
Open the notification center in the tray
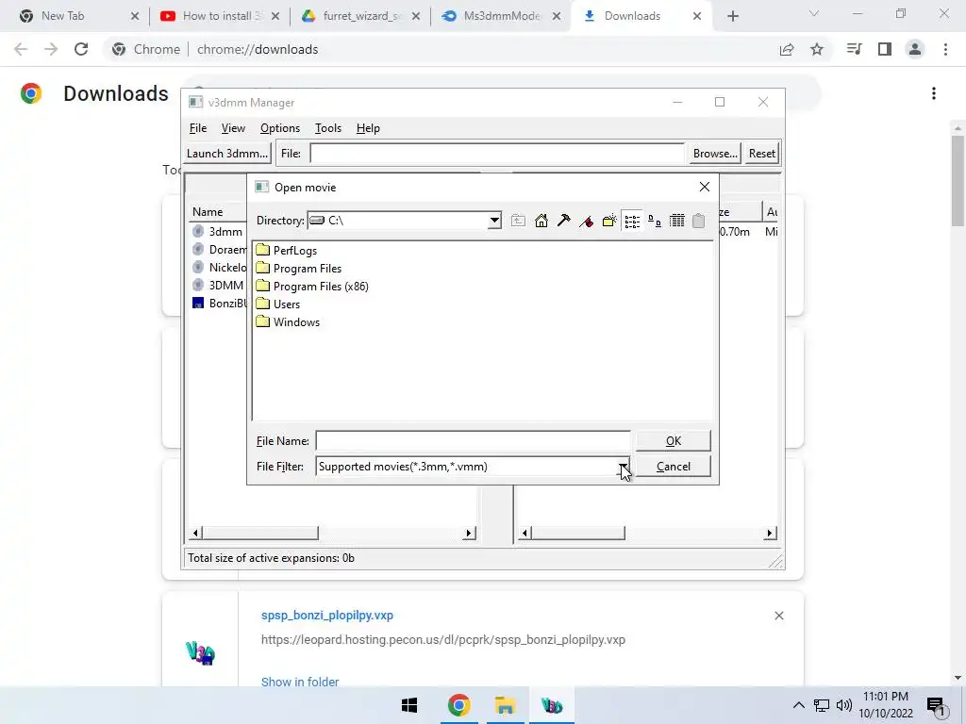tap(936, 706)
